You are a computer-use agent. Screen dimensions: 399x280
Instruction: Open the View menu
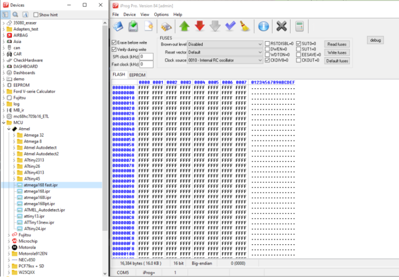[x=145, y=15]
